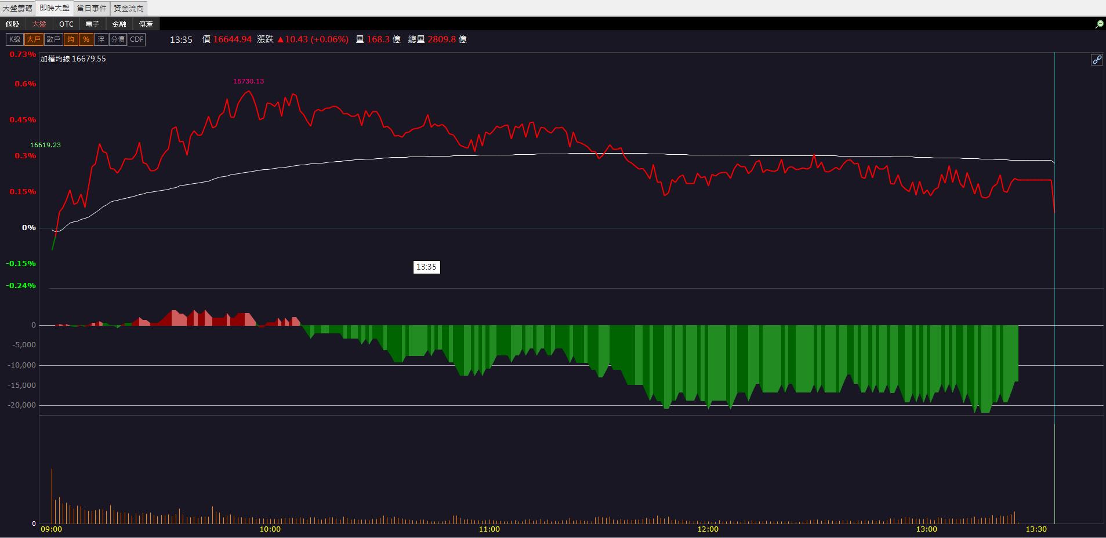Select the 傳產 sector category

(x=146, y=24)
